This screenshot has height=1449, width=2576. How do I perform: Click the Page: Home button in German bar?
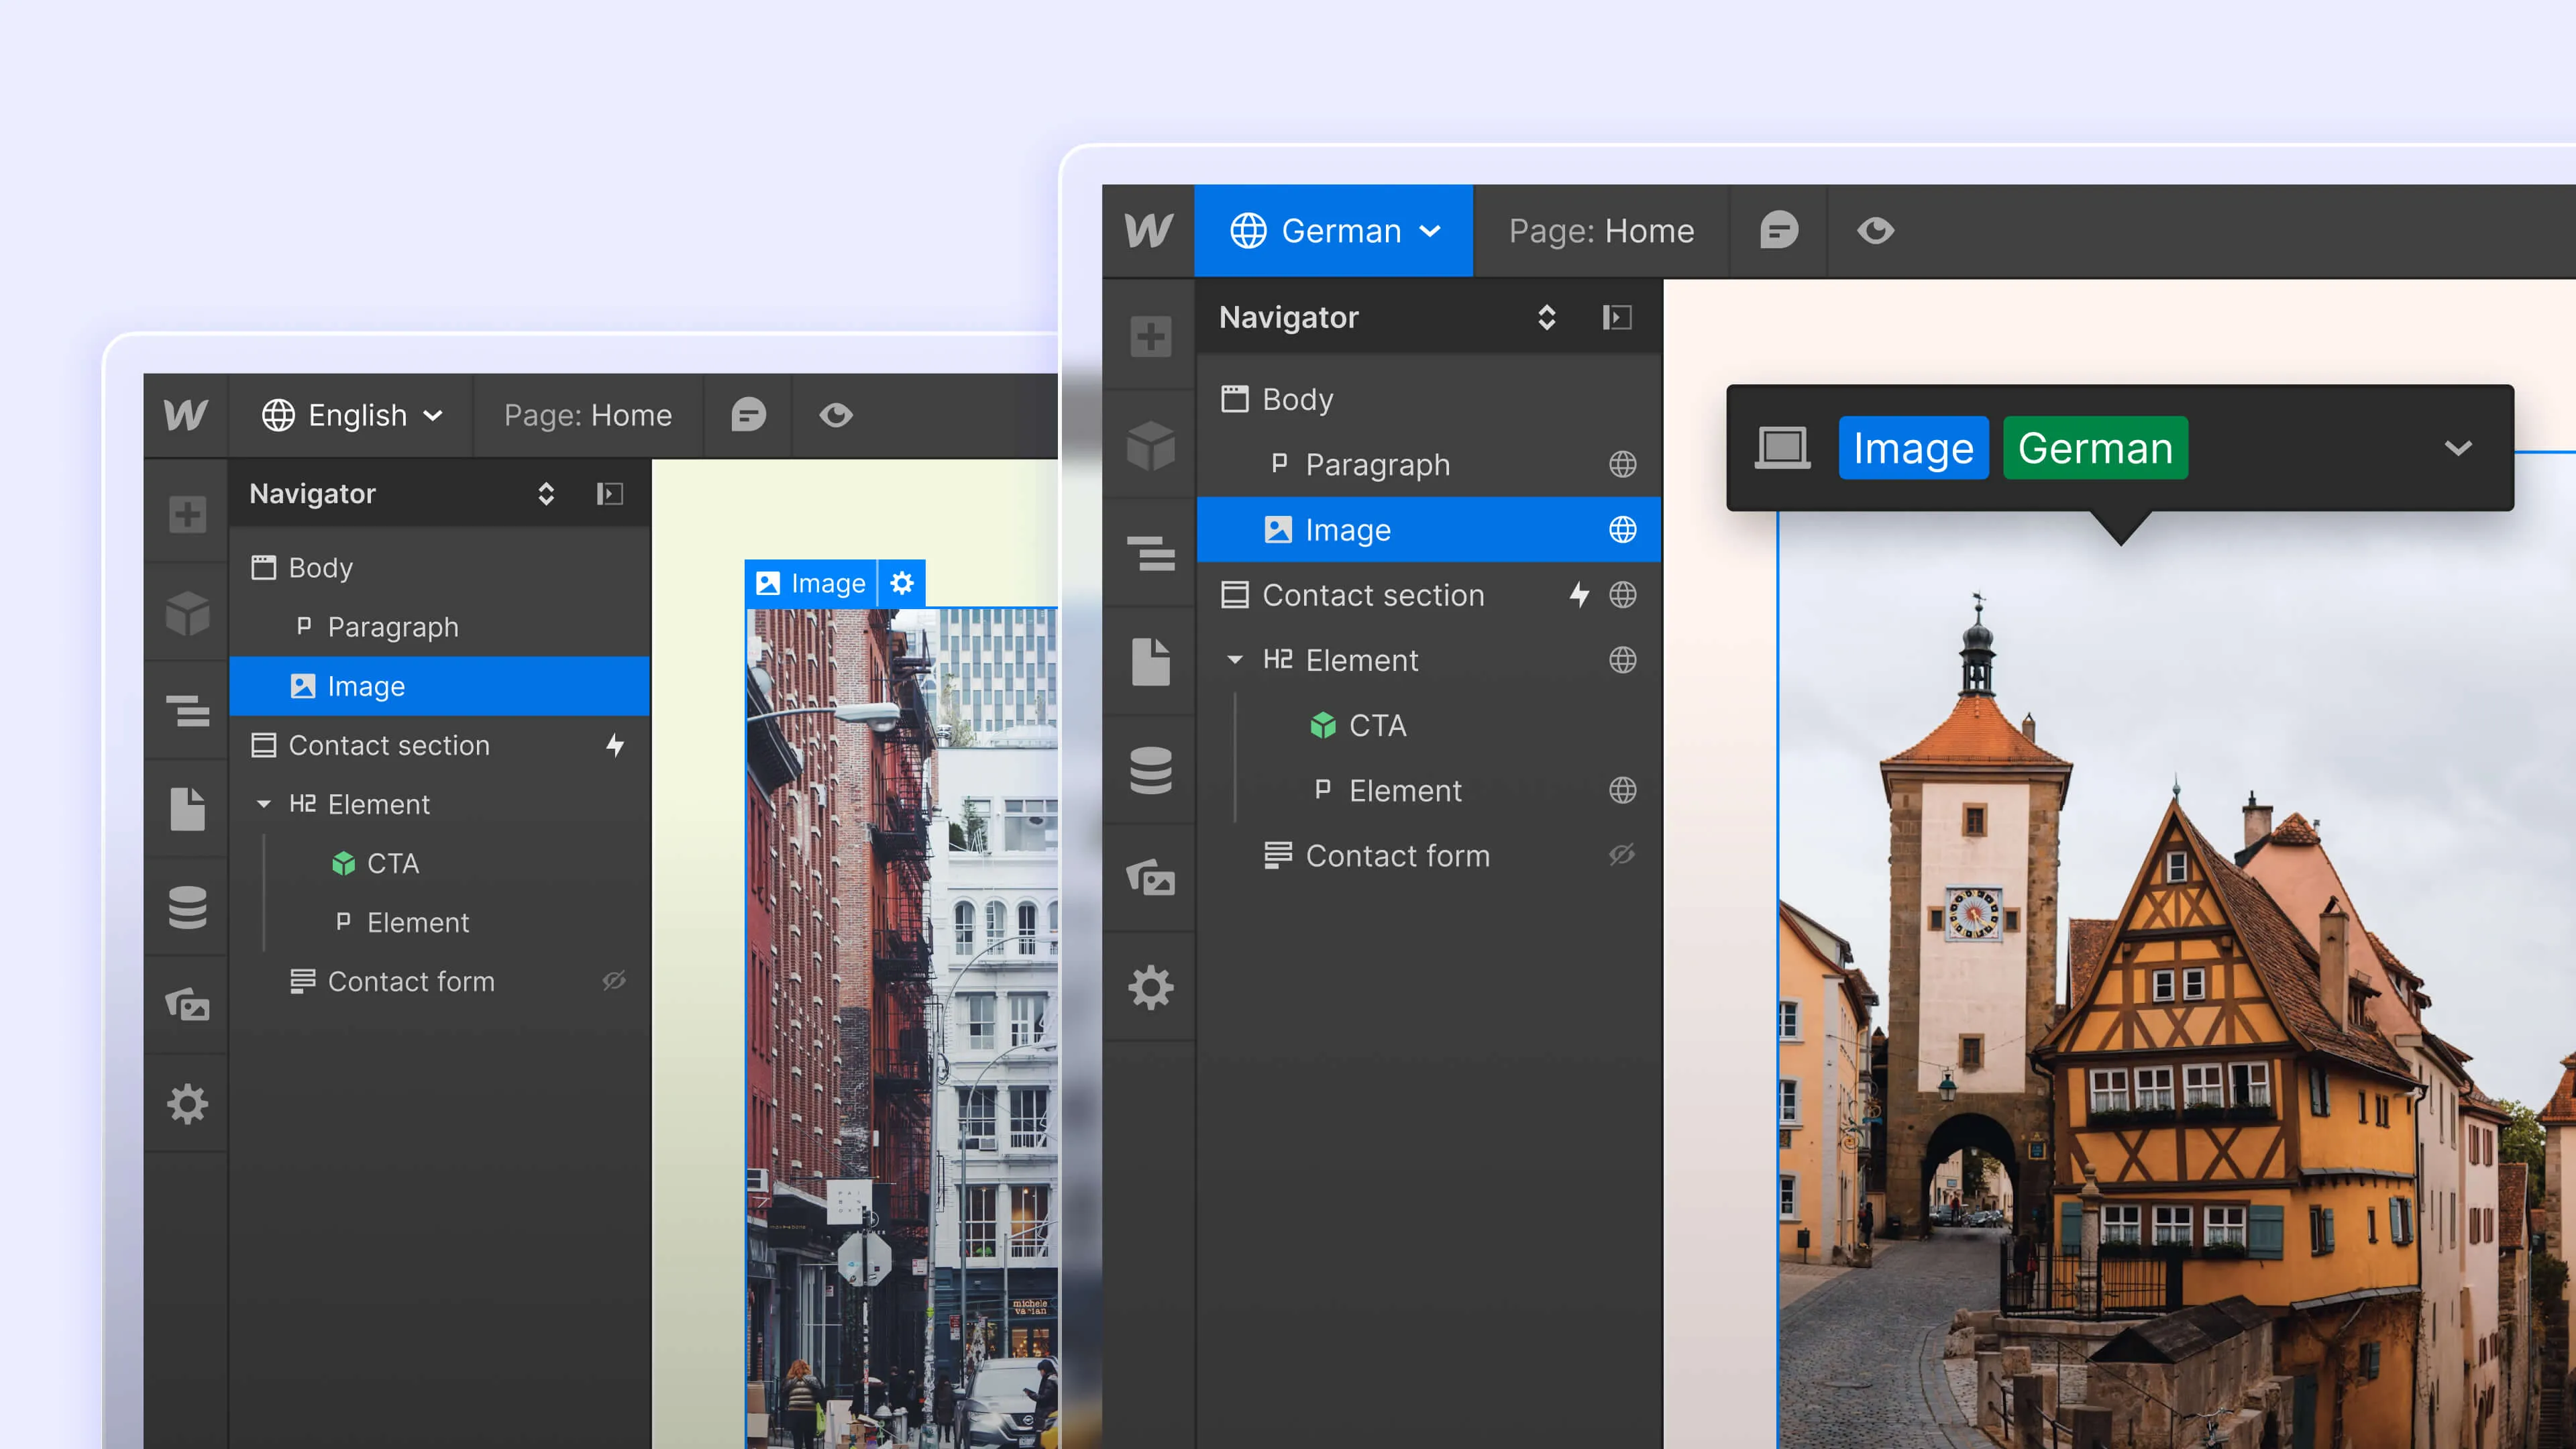tap(1601, 231)
